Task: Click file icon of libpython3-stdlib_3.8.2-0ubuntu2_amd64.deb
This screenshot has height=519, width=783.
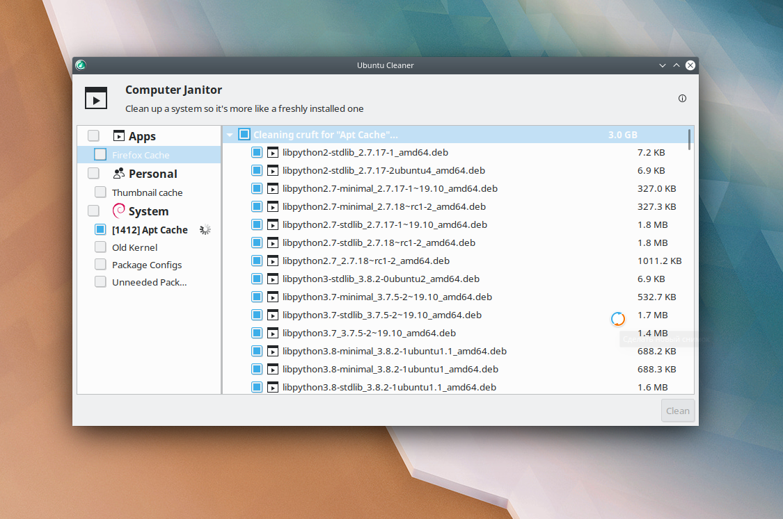Action: 273,279
